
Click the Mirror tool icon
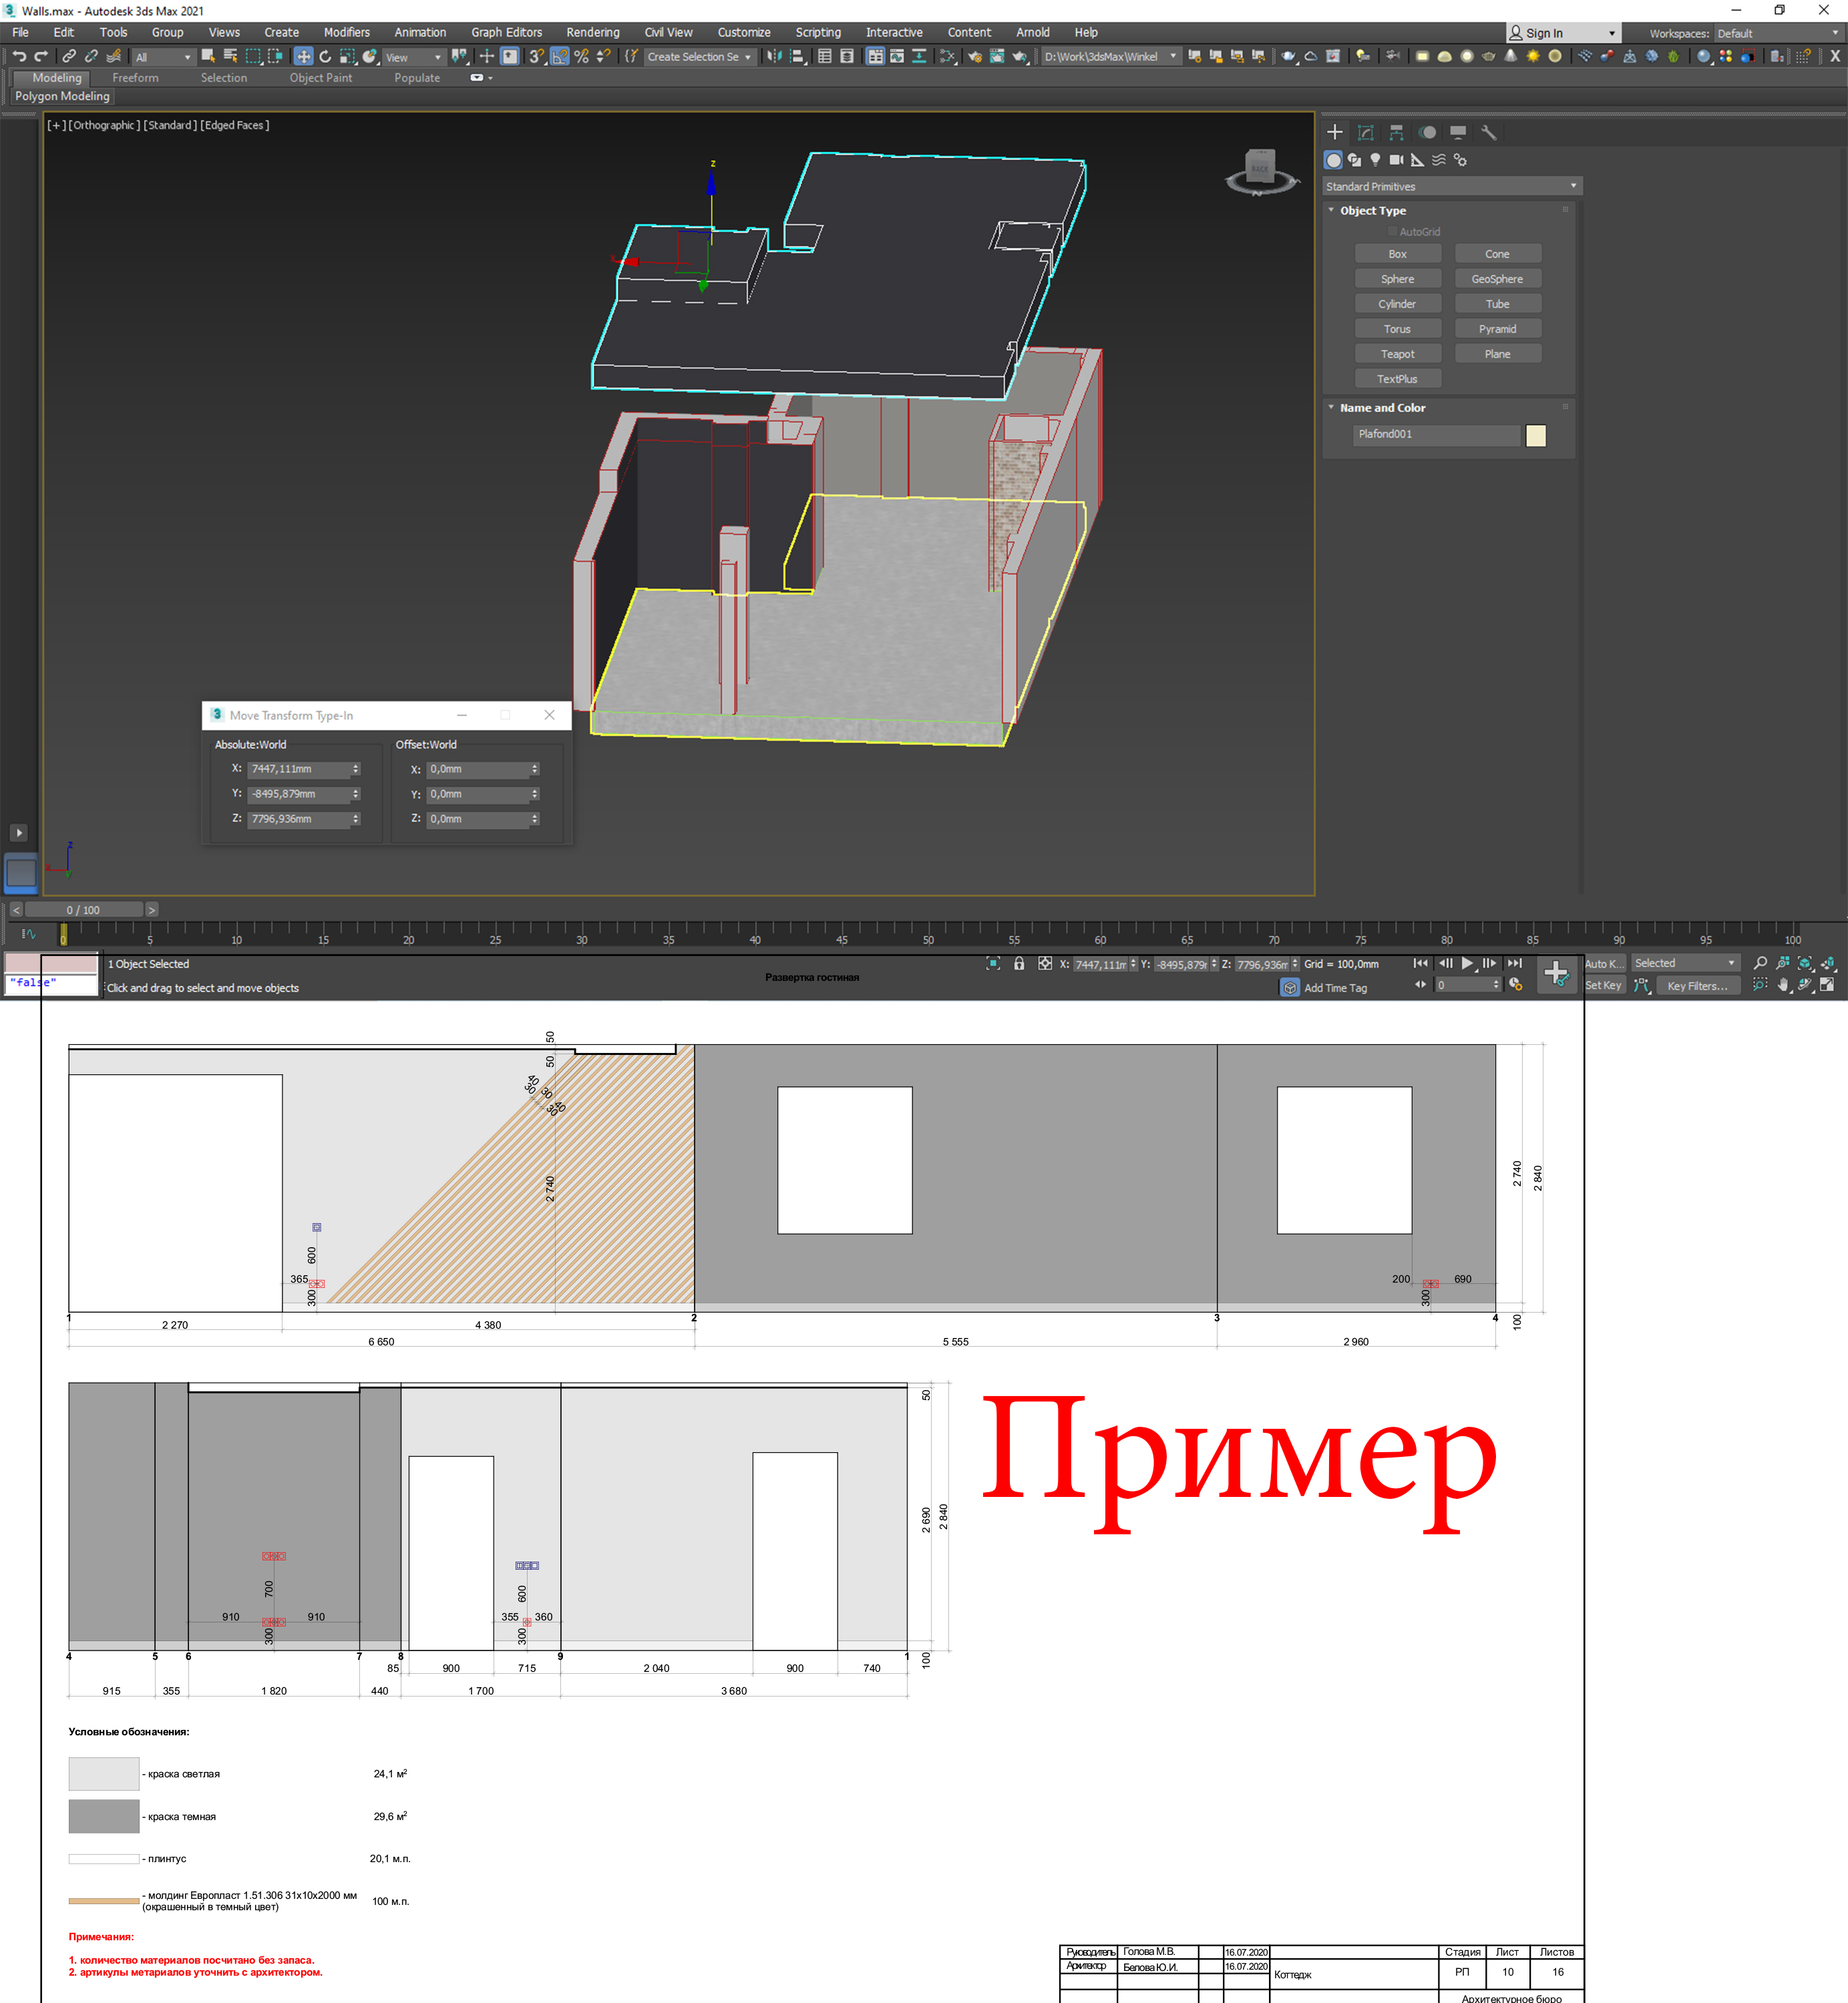click(774, 57)
